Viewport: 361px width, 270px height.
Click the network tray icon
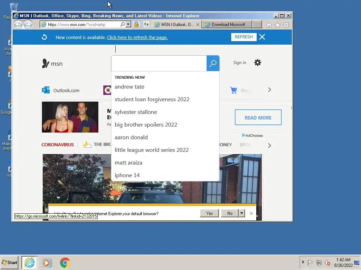[x=319, y=262]
